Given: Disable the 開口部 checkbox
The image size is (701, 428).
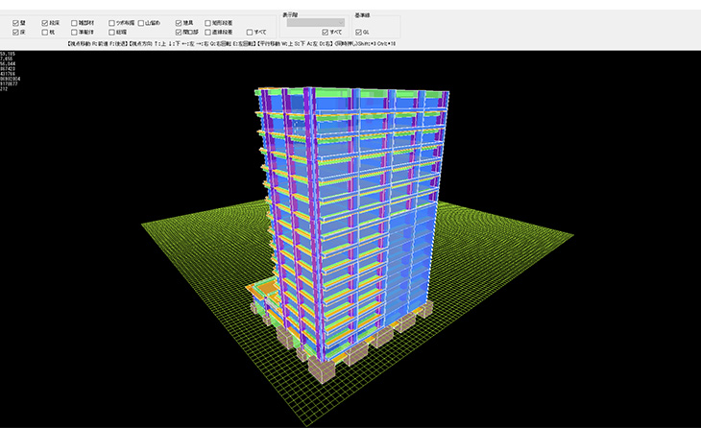Looking at the screenshot, I should pos(179,32).
